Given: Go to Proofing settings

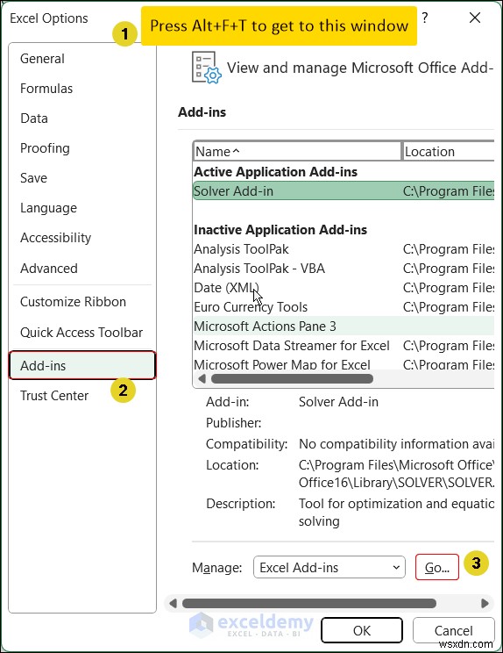Looking at the screenshot, I should (x=45, y=148).
